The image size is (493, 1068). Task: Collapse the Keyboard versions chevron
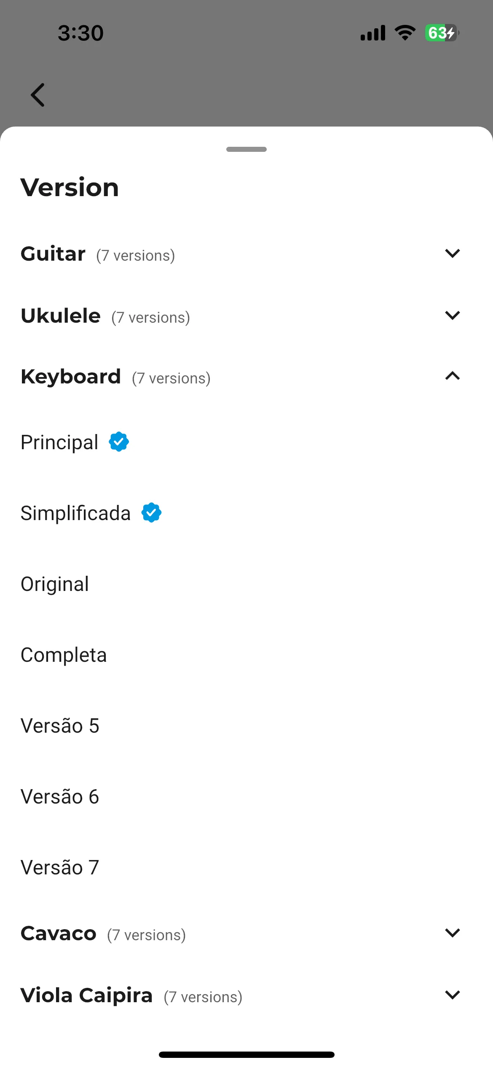coord(452,376)
